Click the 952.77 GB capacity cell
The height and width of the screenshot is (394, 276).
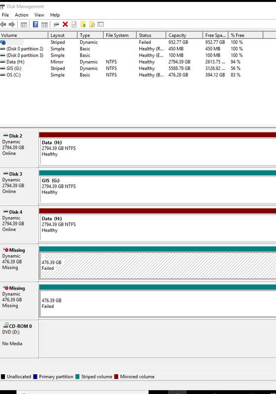[x=178, y=42]
